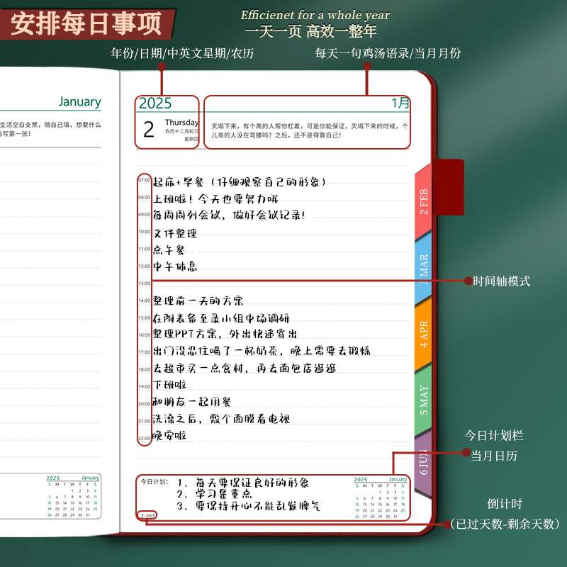Click the 今日计划: label
This screenshot has height=567, width=567.
click(x=155, y=482)
